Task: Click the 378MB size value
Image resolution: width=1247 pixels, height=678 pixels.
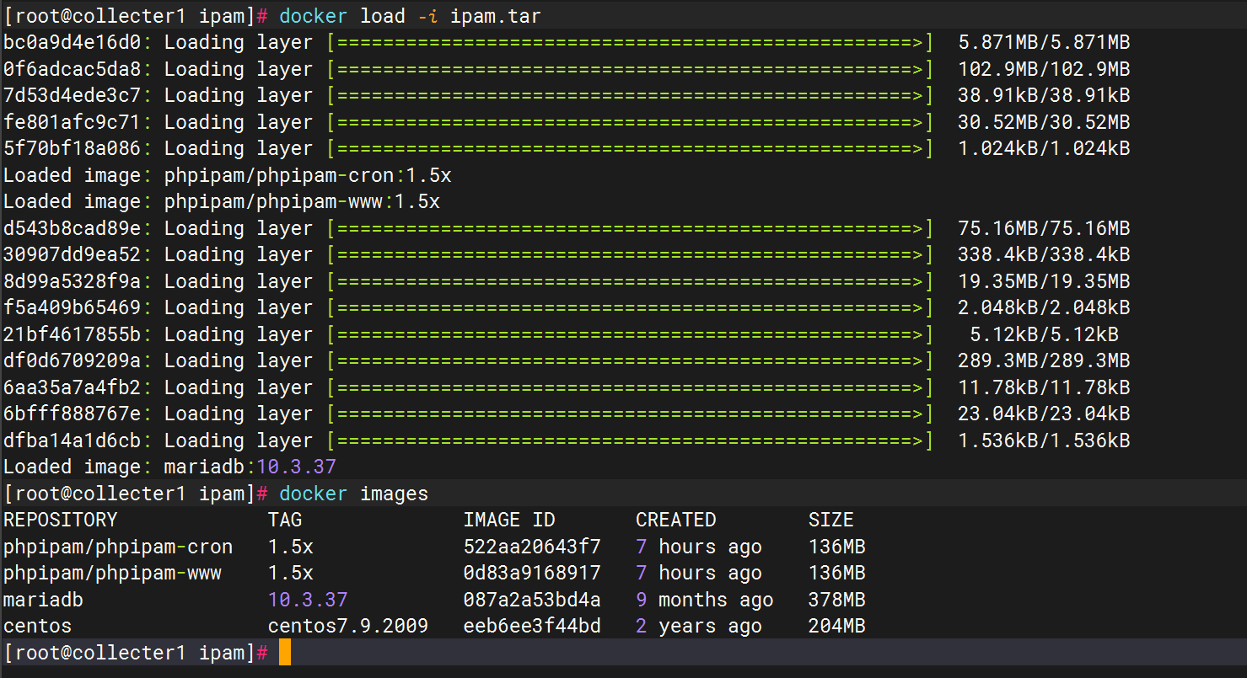Action: coord(837,600)
